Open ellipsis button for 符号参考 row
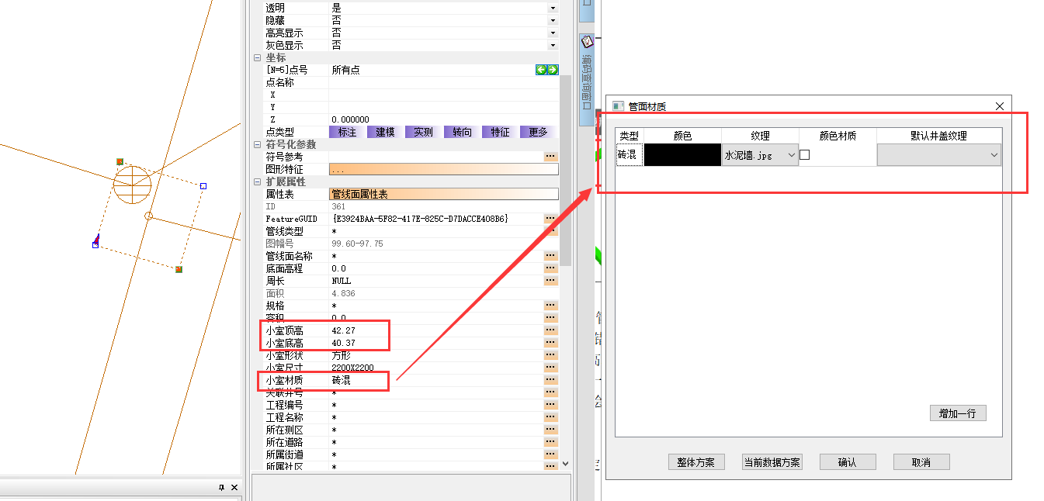This screenshot has height=501, width=1044. [x=551, y=157]
